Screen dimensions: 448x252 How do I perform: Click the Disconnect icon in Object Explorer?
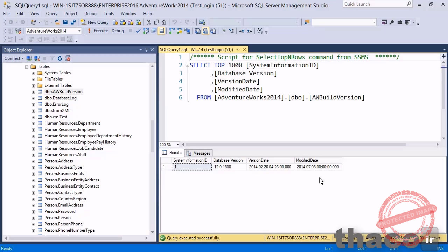37,58
